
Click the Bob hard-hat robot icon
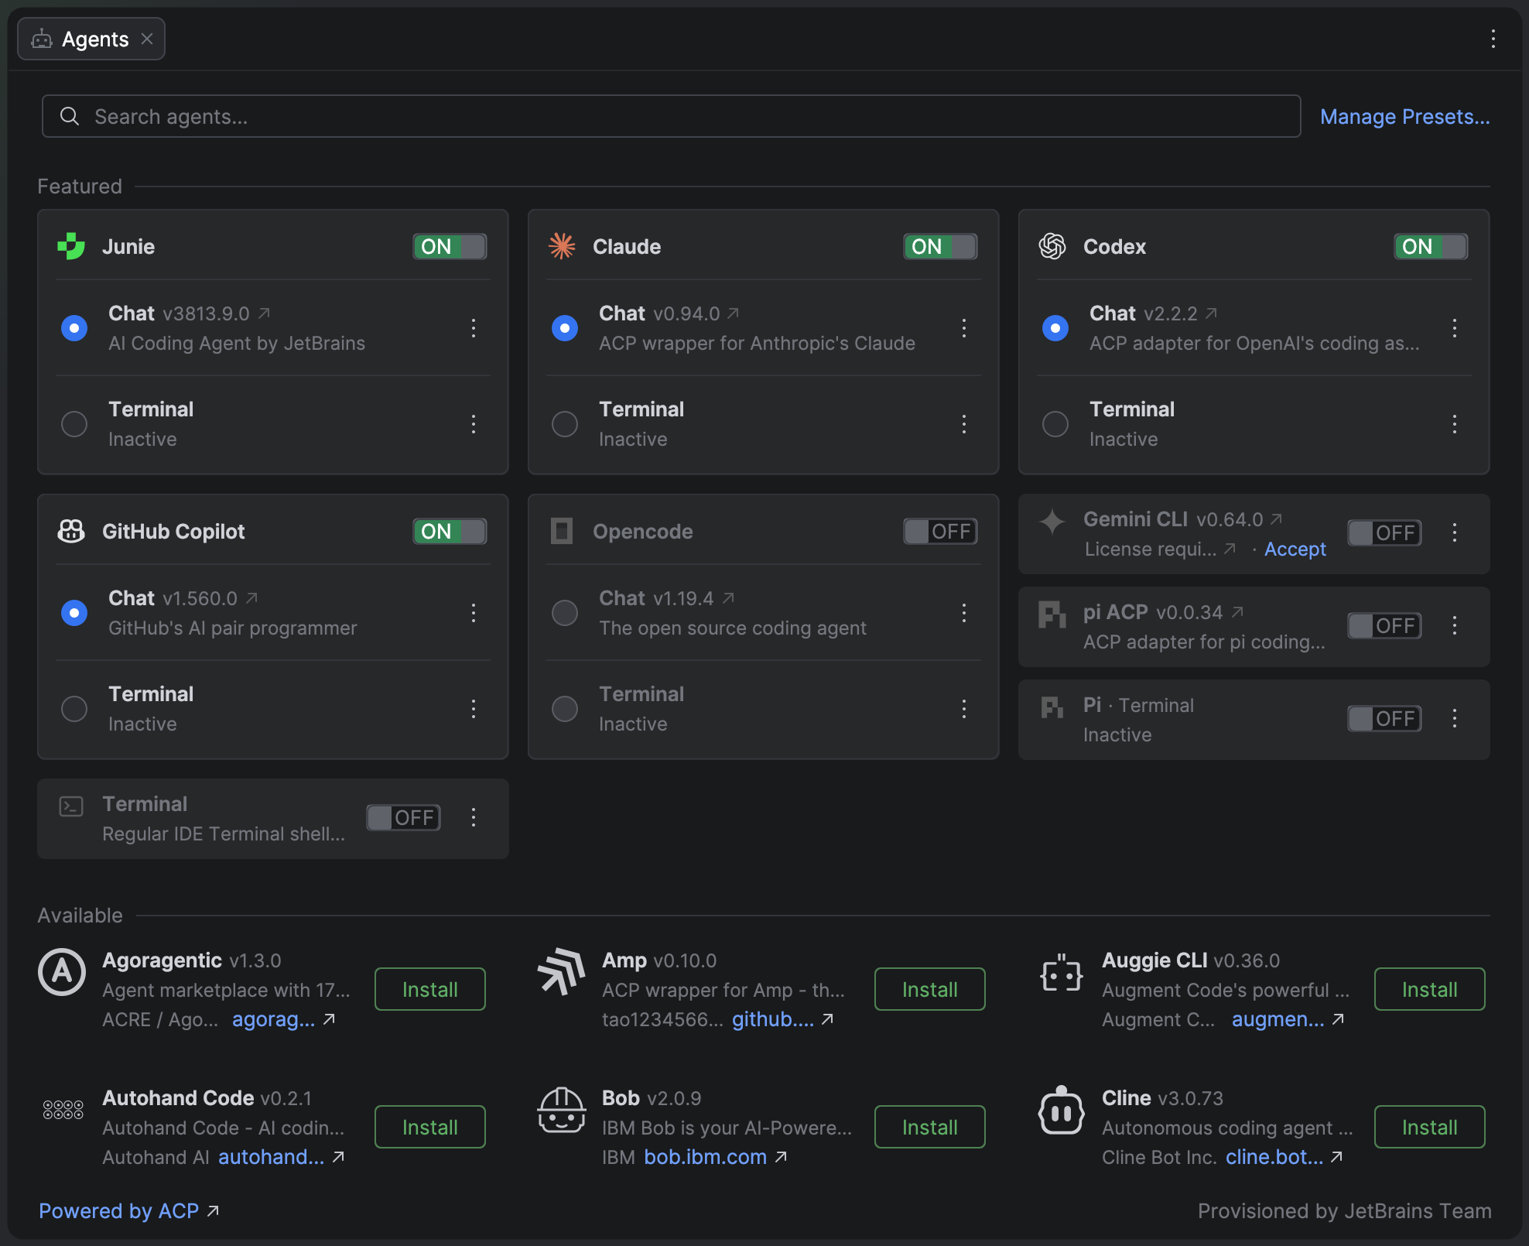click(562, 1110)
